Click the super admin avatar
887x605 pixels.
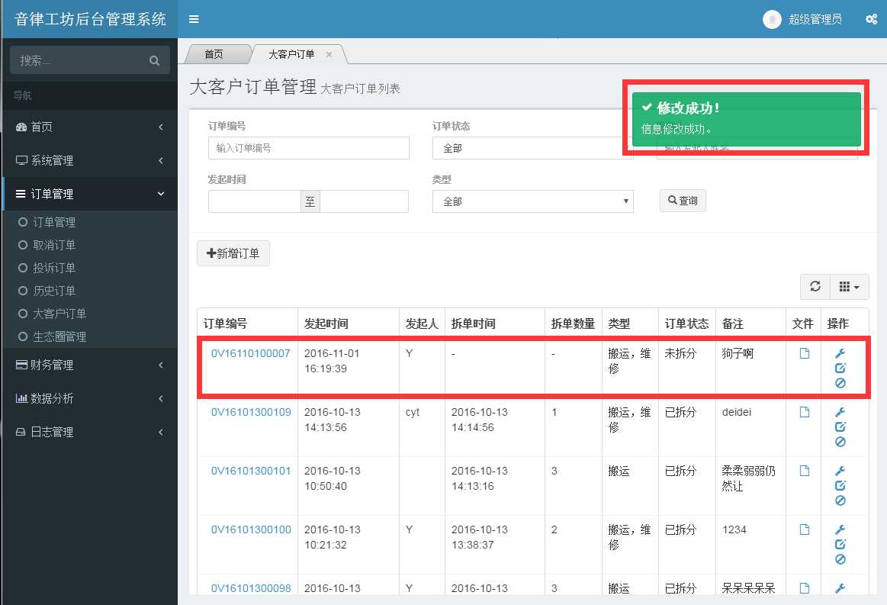click(772, 19)
